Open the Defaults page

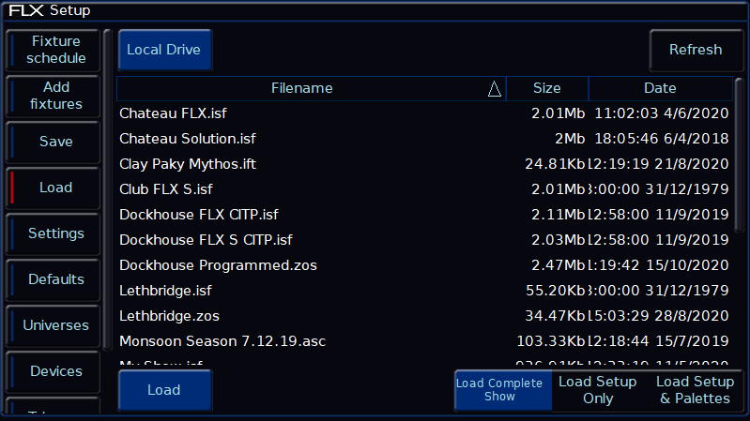54,279
